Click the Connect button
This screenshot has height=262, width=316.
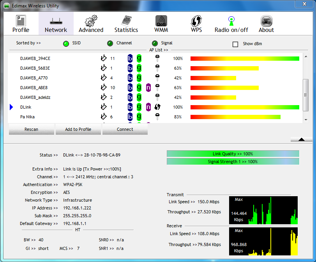point(125,129)
